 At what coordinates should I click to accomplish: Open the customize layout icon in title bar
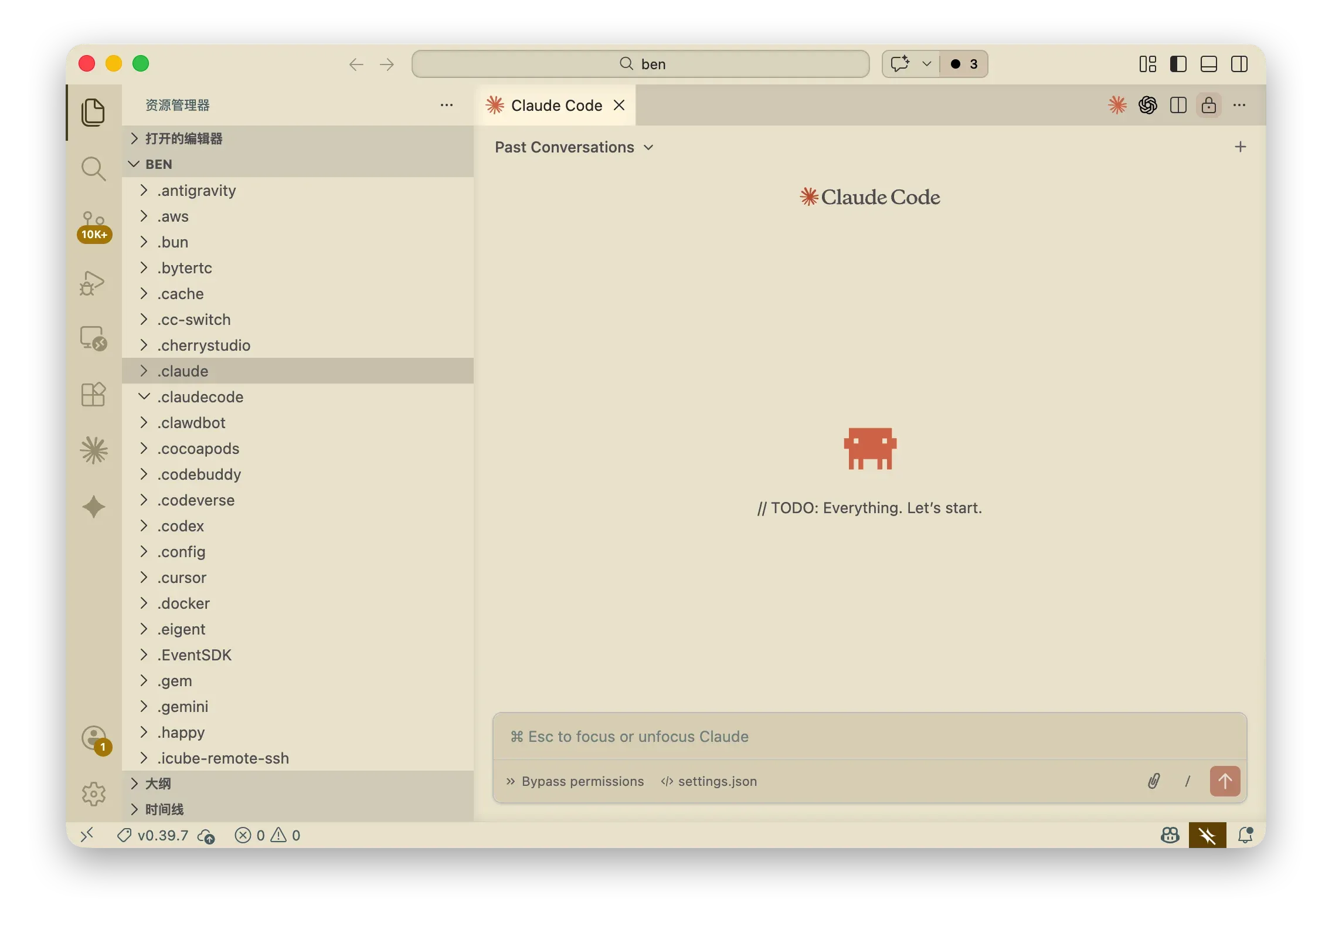(x=1148, y=64)
